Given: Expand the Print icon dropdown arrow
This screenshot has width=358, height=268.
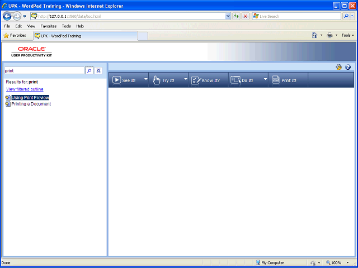Looking at the screenshot, I should pos(336,35).
